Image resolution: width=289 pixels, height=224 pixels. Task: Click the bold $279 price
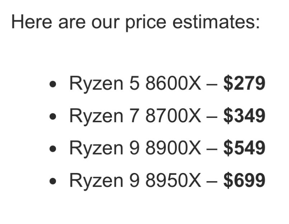[x=244, y=83]
